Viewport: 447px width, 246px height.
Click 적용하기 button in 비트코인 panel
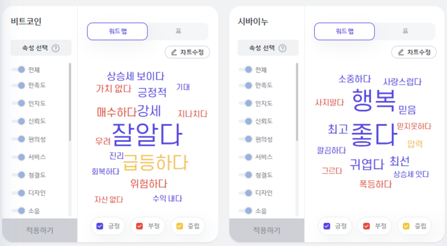tap(40, 230)
